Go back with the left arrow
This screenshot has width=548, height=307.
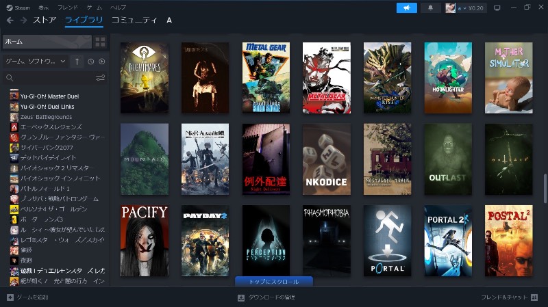pos(10,21)
